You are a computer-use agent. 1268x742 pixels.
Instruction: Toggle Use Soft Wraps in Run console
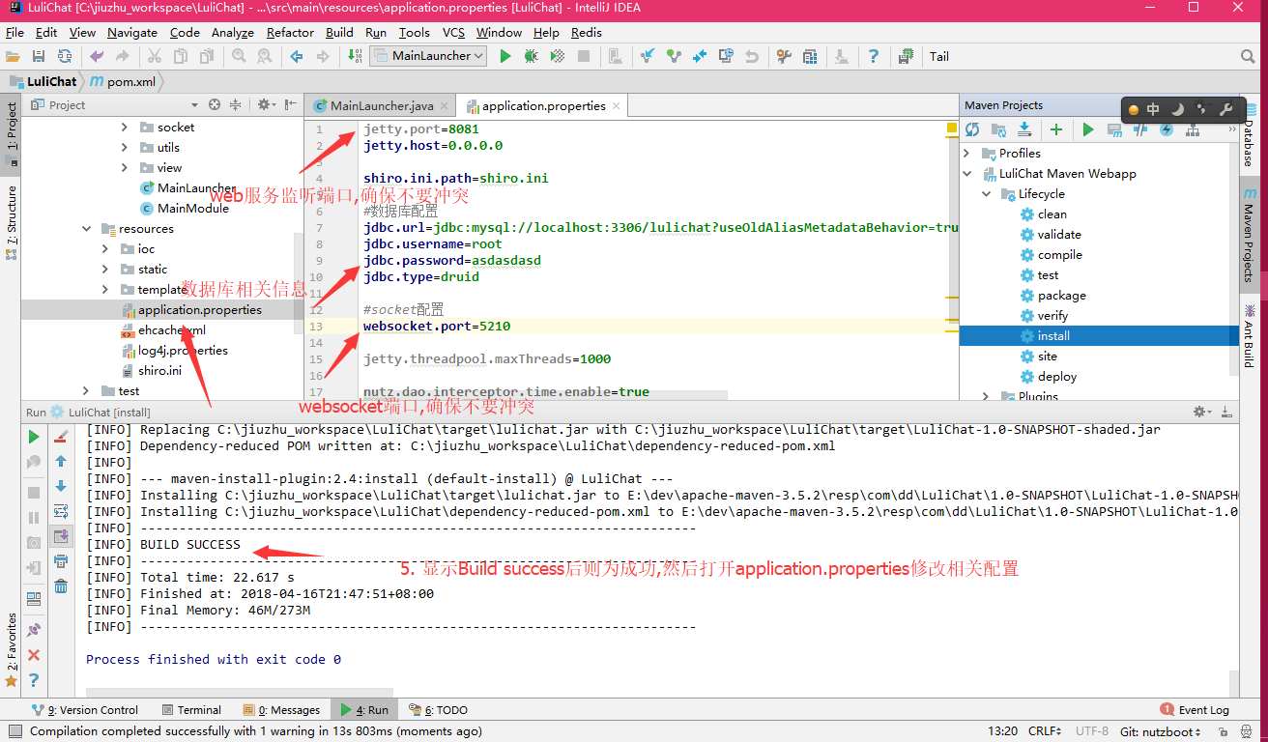pos(61,511)
